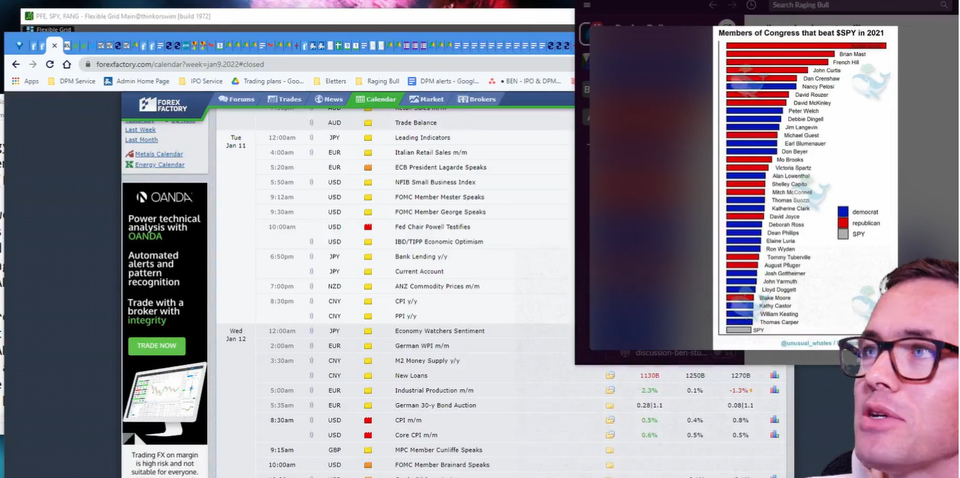Toggle the alert bell for Economy Watchers Sentiment
This screenshot has height=478, width=960.
point(311,331)
